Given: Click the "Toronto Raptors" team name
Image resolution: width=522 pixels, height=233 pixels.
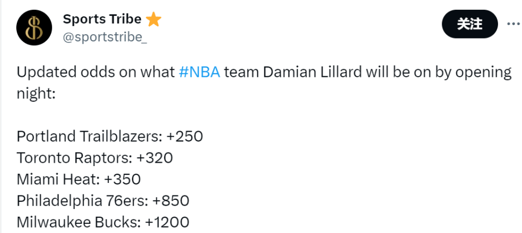Looking at the screenshot, I should [x=73, y=158].
